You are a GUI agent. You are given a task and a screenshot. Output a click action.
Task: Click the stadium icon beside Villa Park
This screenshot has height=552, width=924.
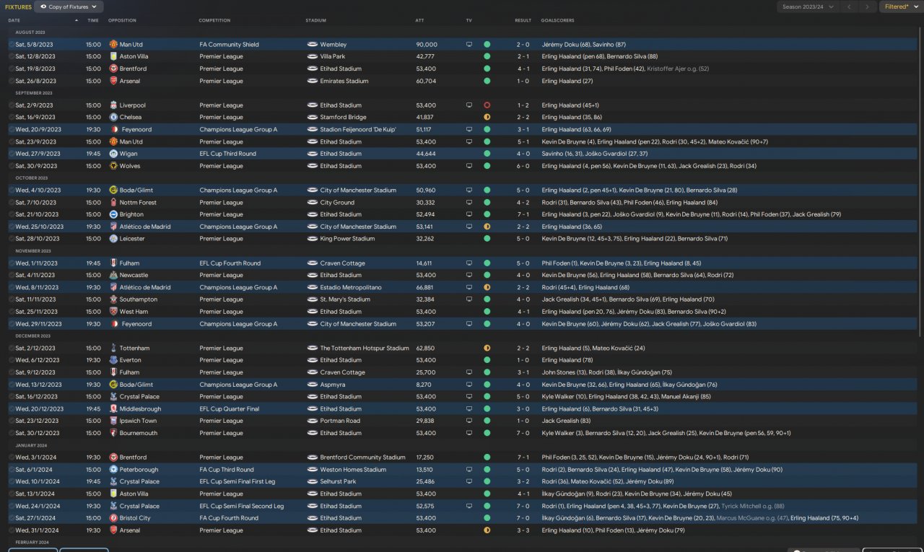coord(312,56)
